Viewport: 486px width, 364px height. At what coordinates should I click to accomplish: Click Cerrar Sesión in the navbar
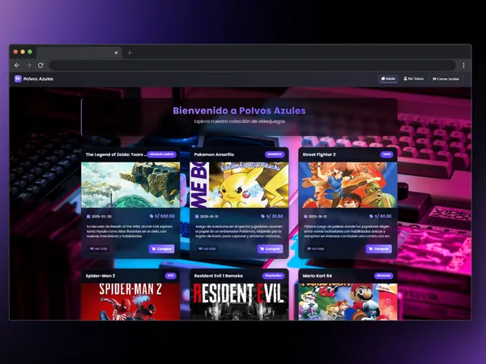(446, 79)
